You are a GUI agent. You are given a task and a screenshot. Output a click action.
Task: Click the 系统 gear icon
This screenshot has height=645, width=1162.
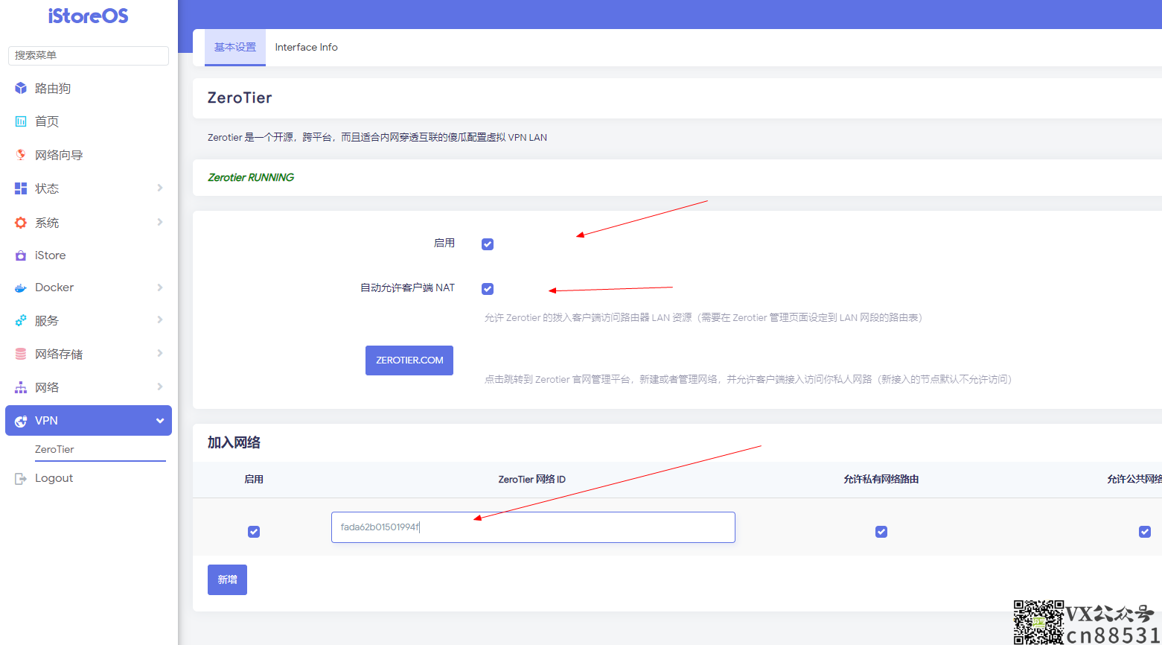tap(21, 223)
